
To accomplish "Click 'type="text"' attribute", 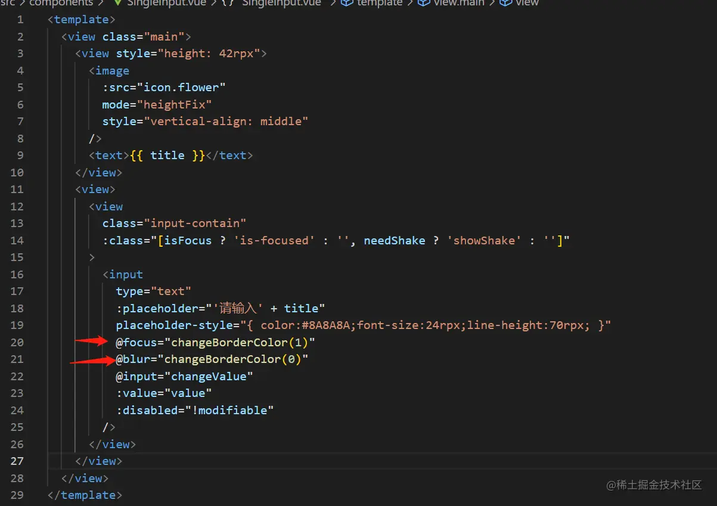I will (154, 291).
